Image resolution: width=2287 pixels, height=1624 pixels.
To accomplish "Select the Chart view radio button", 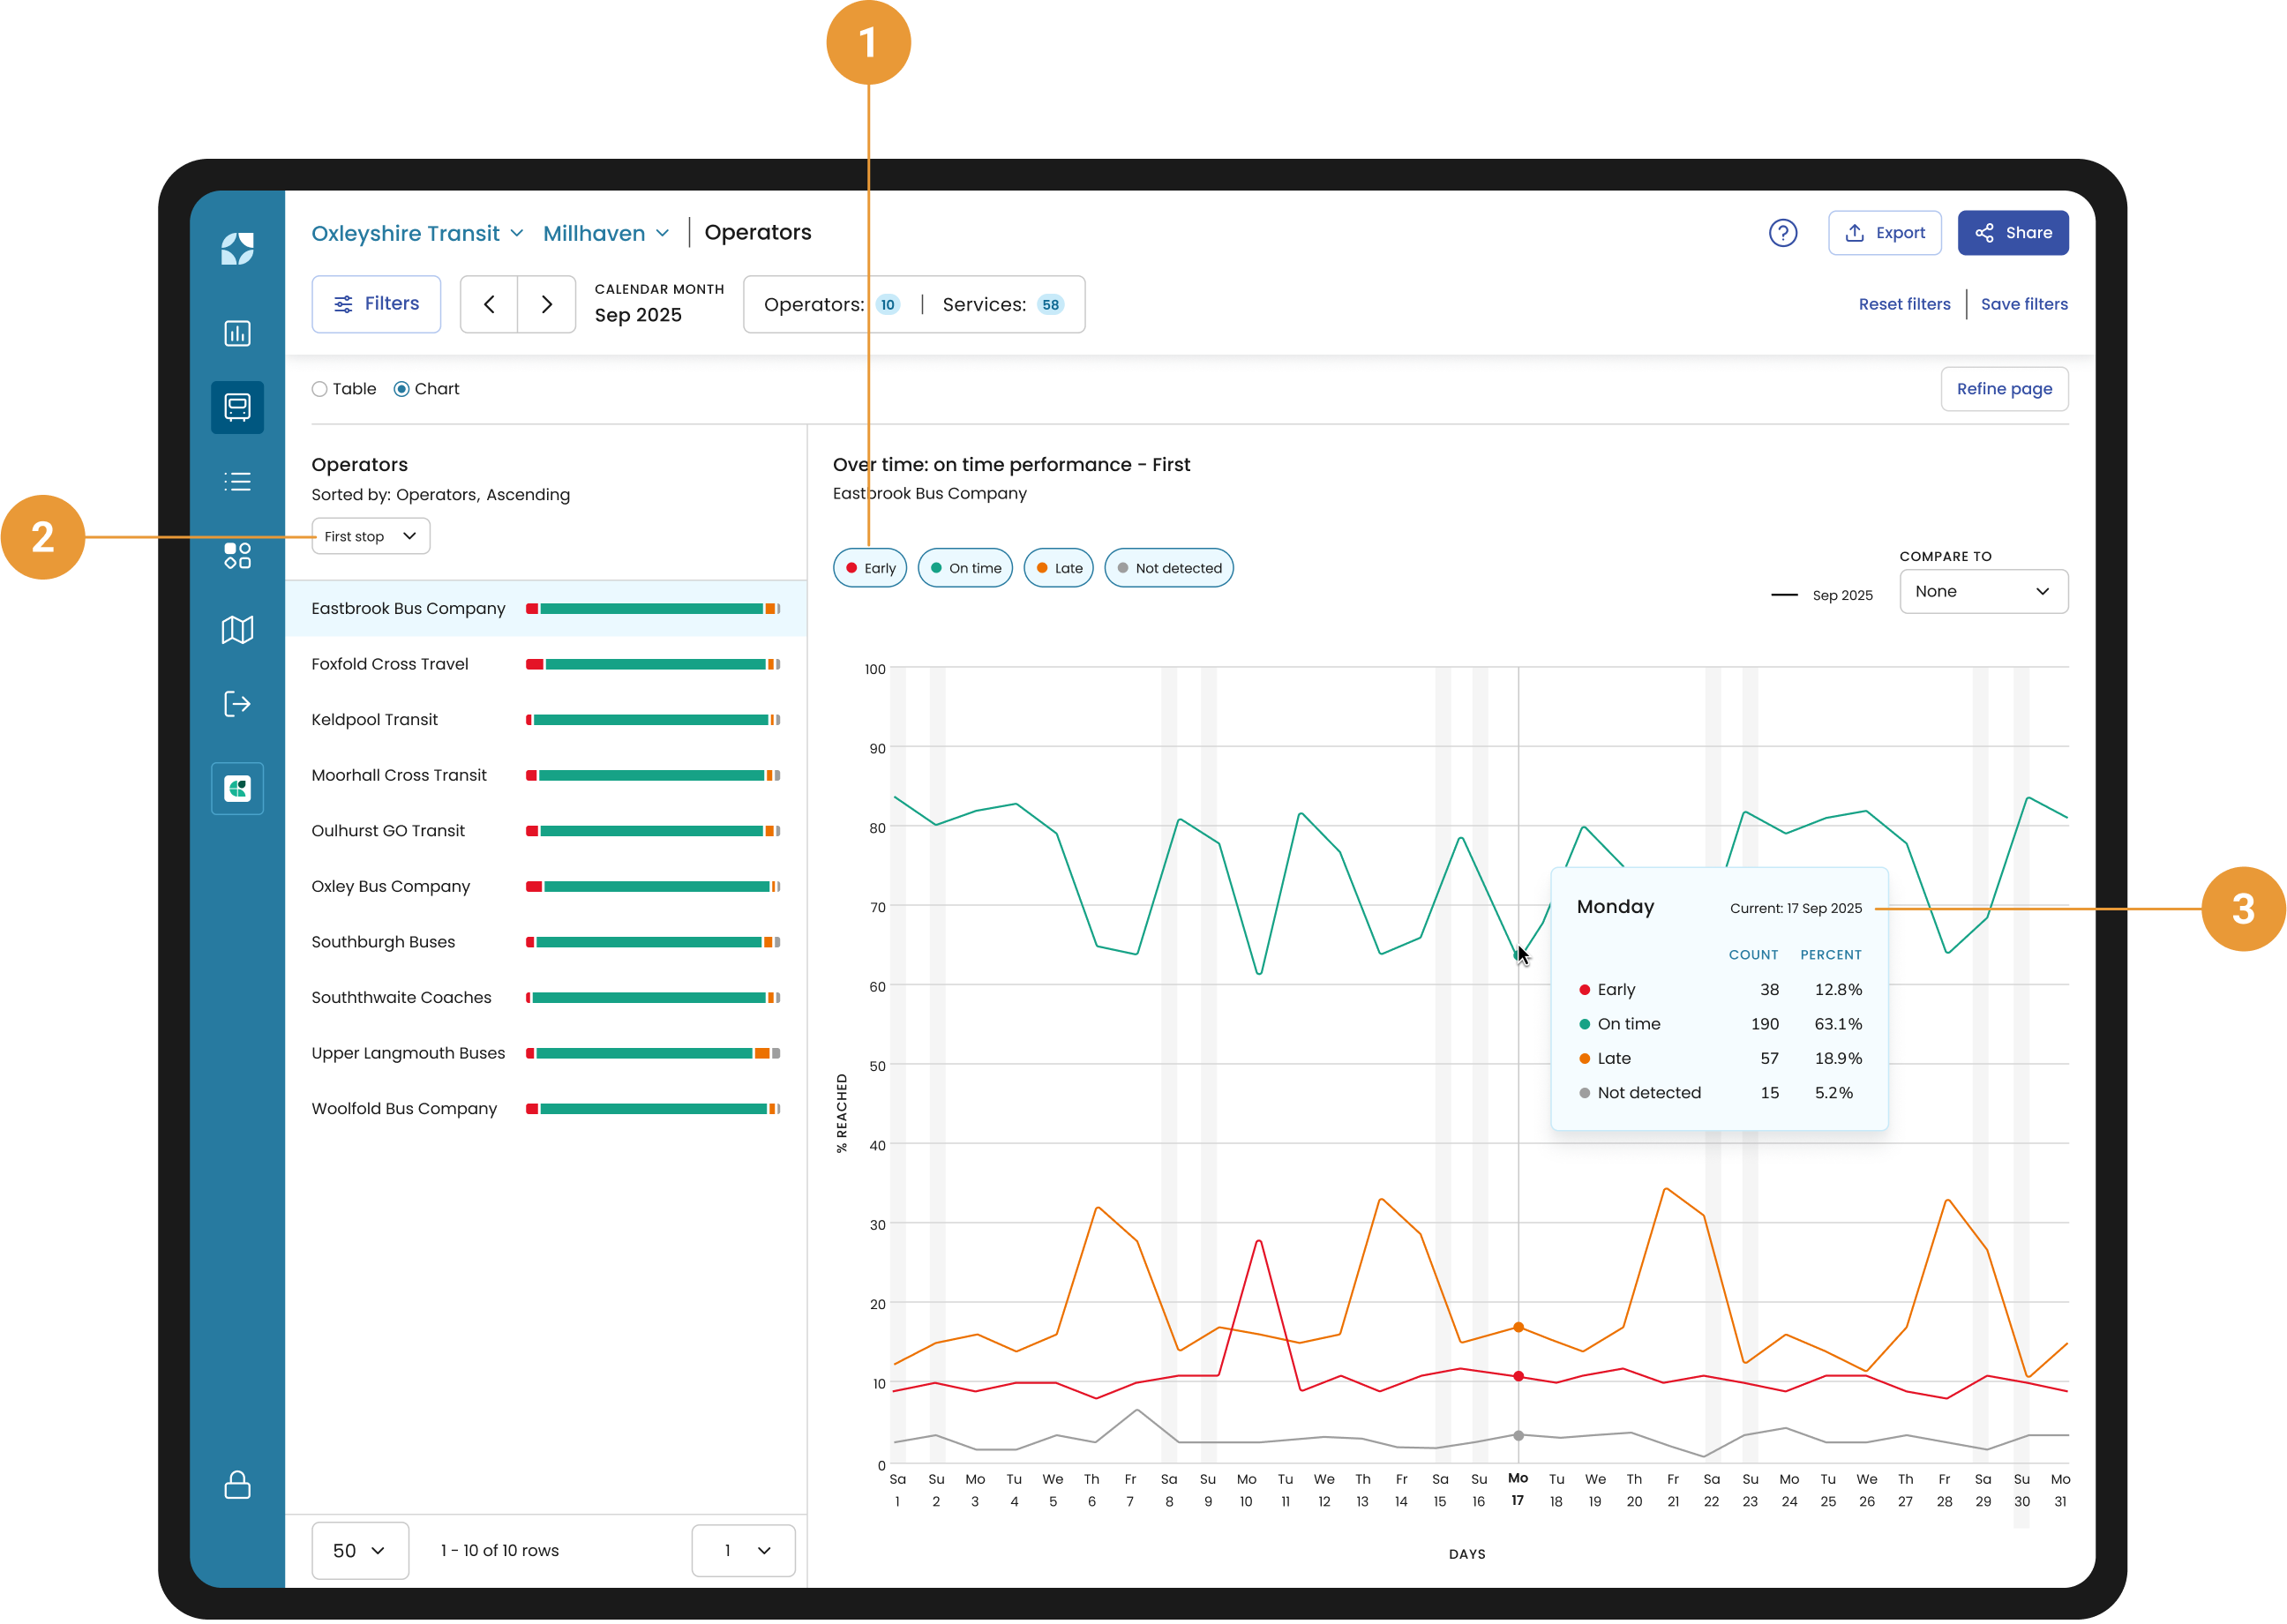I will [x=402, y=389].
